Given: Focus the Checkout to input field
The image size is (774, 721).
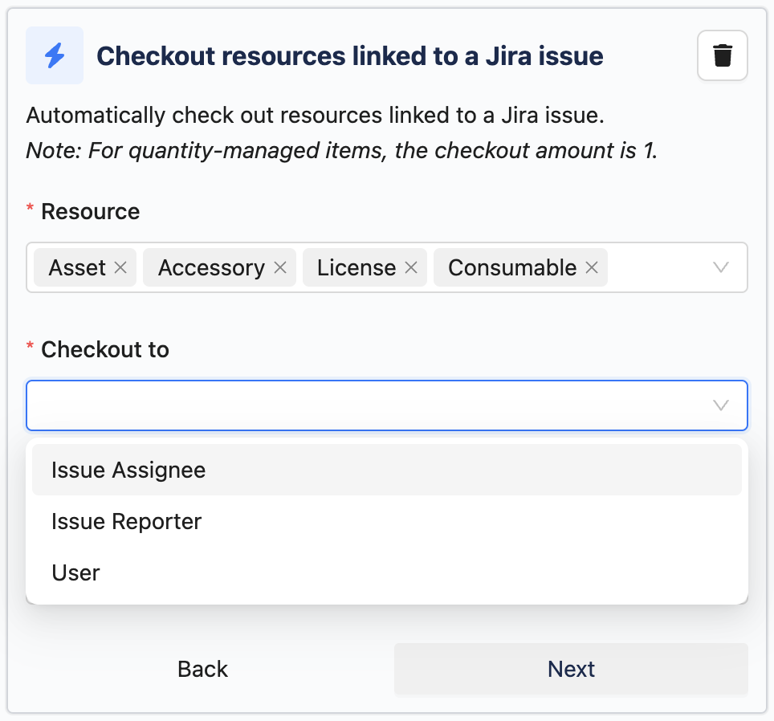Looking at the screenshot, I should pos(361,405).
